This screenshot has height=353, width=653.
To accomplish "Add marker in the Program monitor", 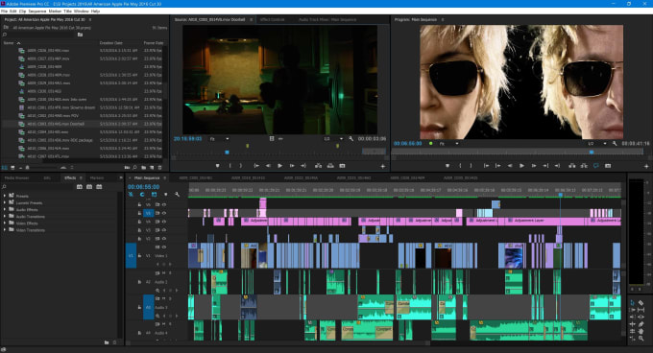I will coord(447,166).
